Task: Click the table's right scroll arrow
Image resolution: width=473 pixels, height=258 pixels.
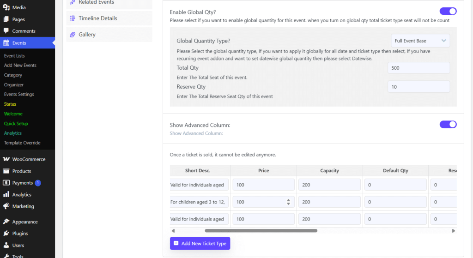Action: (453, 231)
